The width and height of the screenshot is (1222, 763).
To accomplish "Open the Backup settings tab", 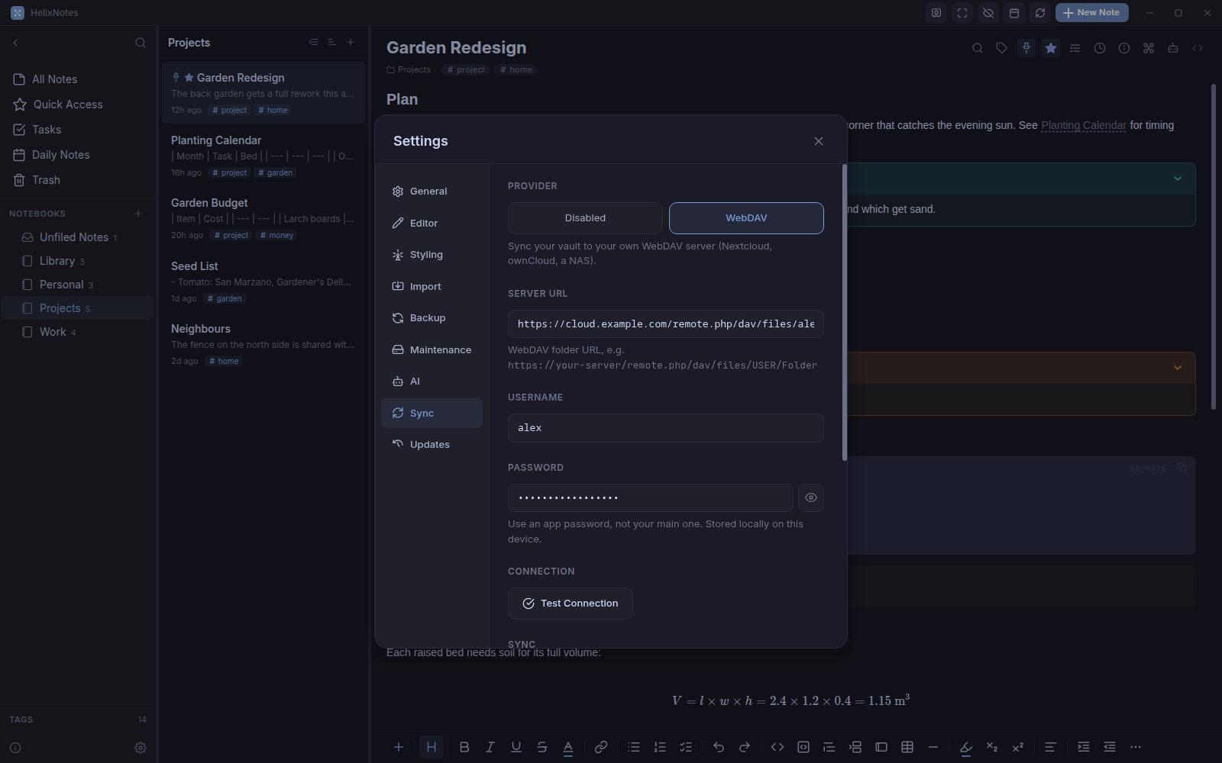I will click(x=432, y=318).
